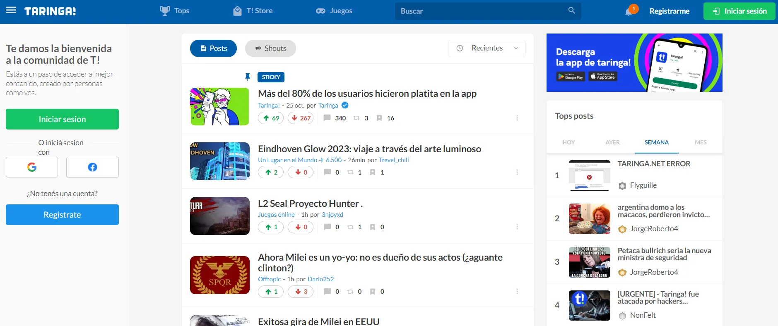Sign in with the Facebook icon button

click(x=92, y=167)
